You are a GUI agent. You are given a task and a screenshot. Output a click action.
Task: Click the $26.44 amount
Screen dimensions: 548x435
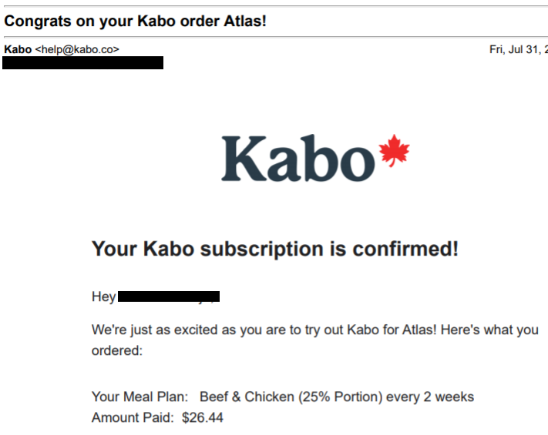pyautogui.click(x=203, y=418)
